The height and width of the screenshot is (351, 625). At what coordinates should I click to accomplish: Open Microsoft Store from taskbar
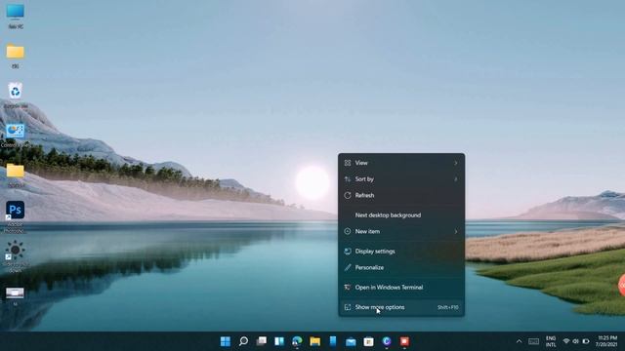click(x=369, y=341)
